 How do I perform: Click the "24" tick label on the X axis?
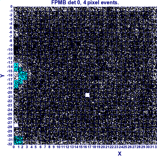point(121,147)
